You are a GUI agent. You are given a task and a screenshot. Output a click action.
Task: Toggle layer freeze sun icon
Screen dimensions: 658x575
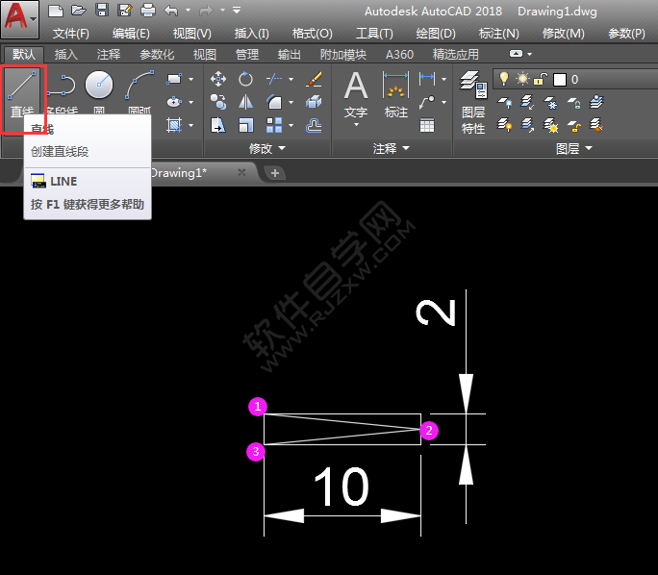pos(522,79)
